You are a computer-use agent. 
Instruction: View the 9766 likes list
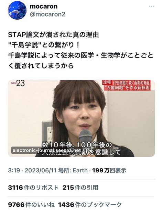(31, 205)
